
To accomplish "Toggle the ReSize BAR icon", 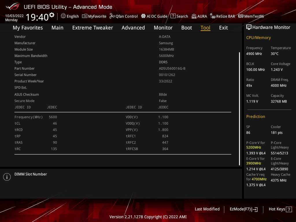I will click(x=213, y=16).
